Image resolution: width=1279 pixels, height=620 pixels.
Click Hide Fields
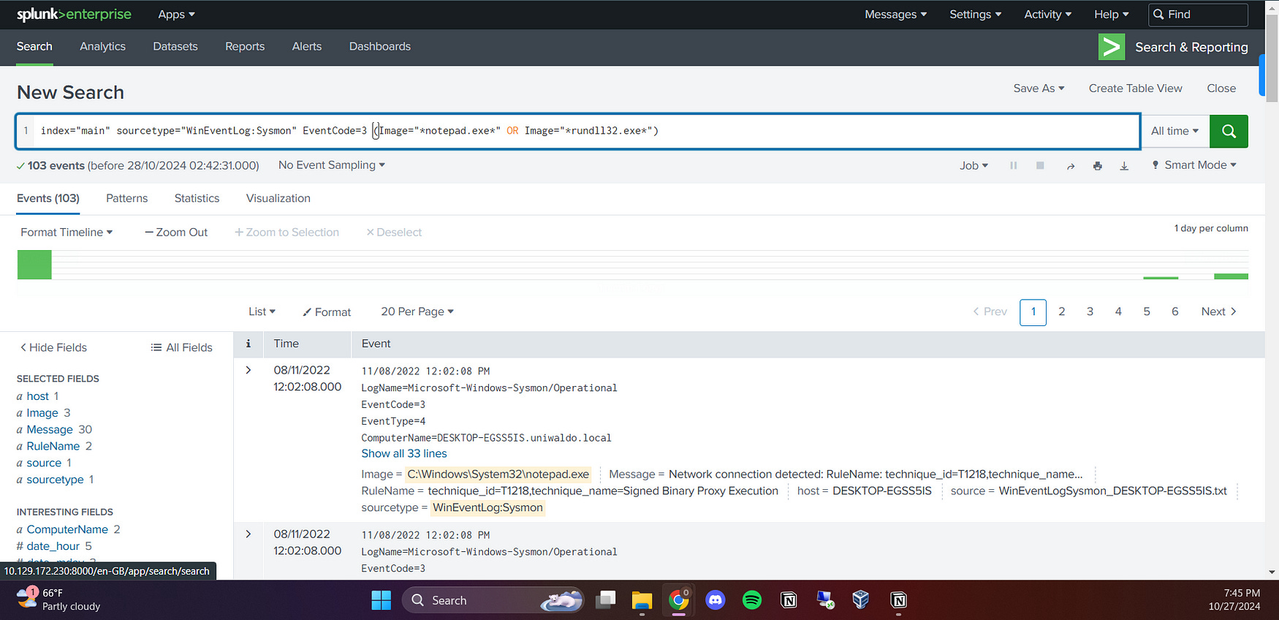pyautogui.click(x=53, y=347)
